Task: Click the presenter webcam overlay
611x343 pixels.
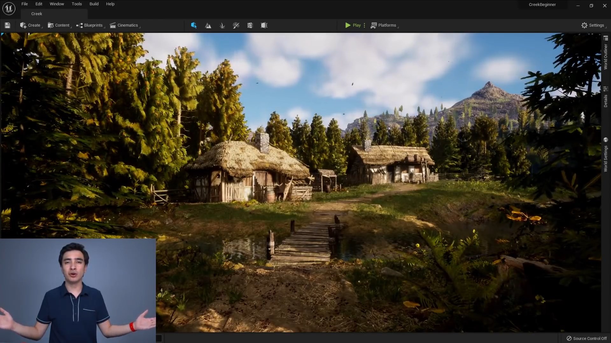Action: pos(78,291)
